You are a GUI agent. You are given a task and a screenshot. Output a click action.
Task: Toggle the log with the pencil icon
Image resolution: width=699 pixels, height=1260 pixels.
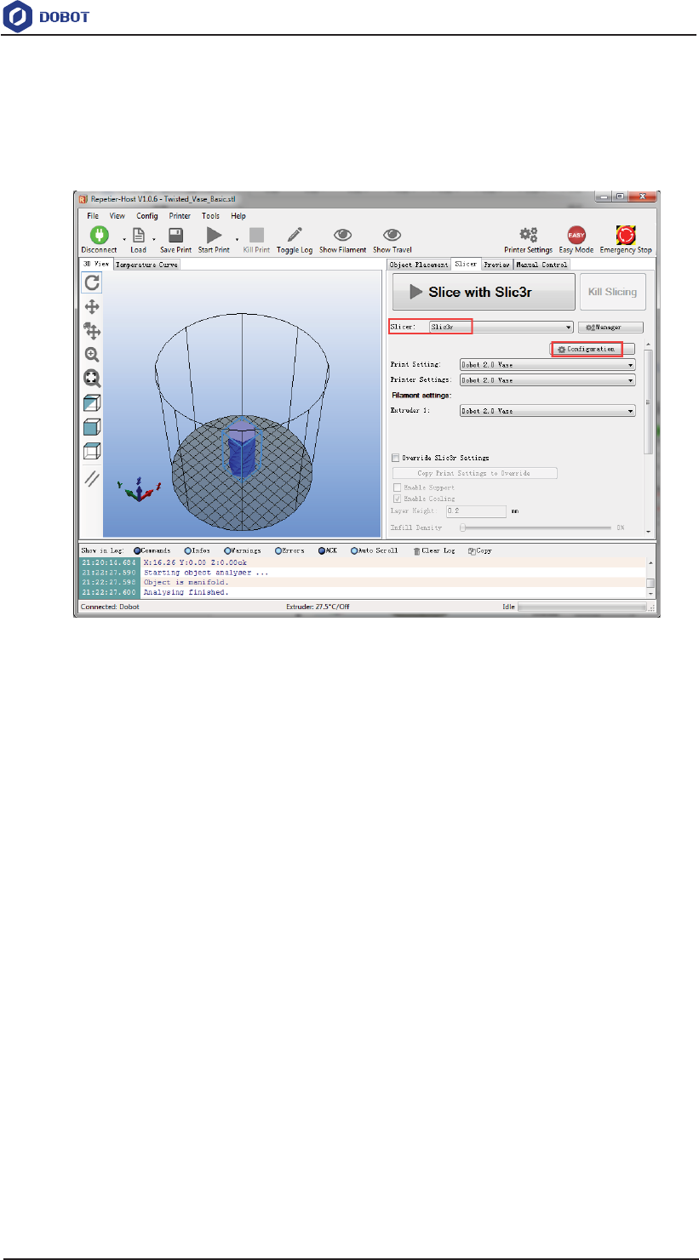(x=295, y=235)
